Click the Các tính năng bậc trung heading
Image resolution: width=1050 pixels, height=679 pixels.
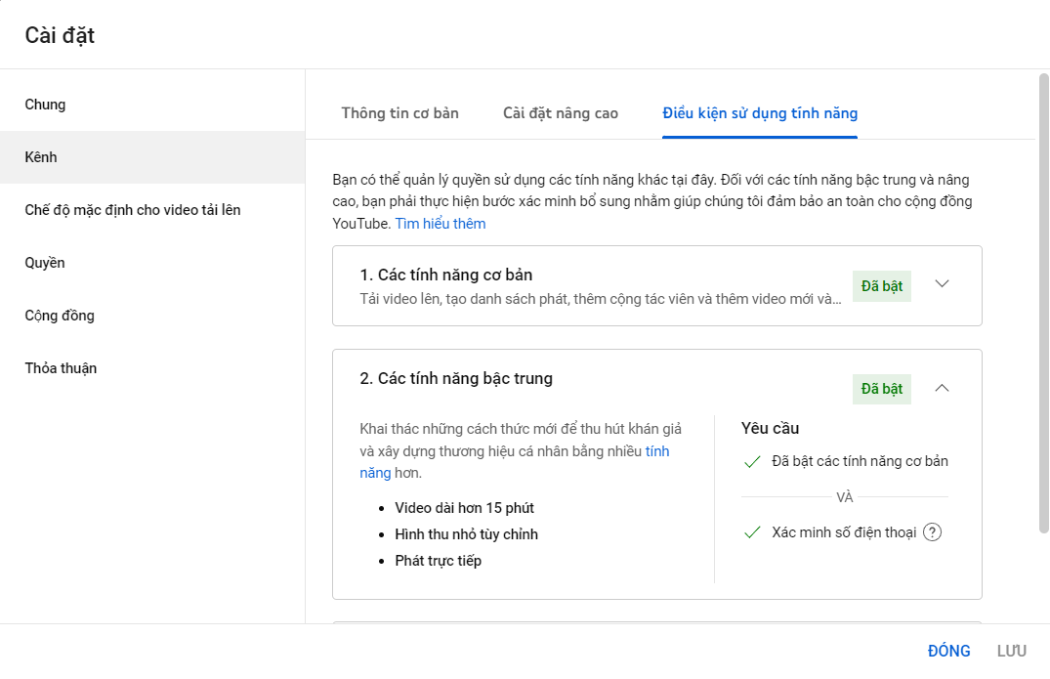[x=456, y=378]
